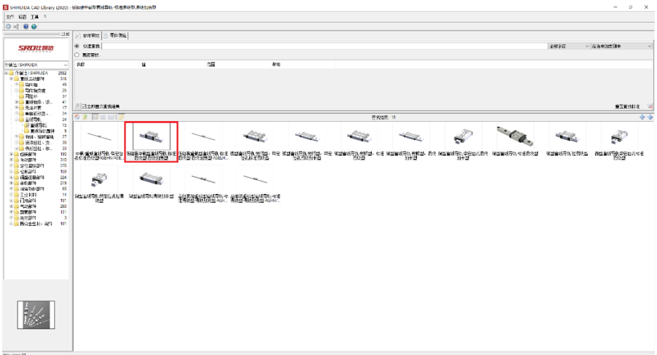Image resolution: width=657 pixels, height=355 pixels.
Task: Click the blue help question-mark toolbar icon
Action: (25, 26)
